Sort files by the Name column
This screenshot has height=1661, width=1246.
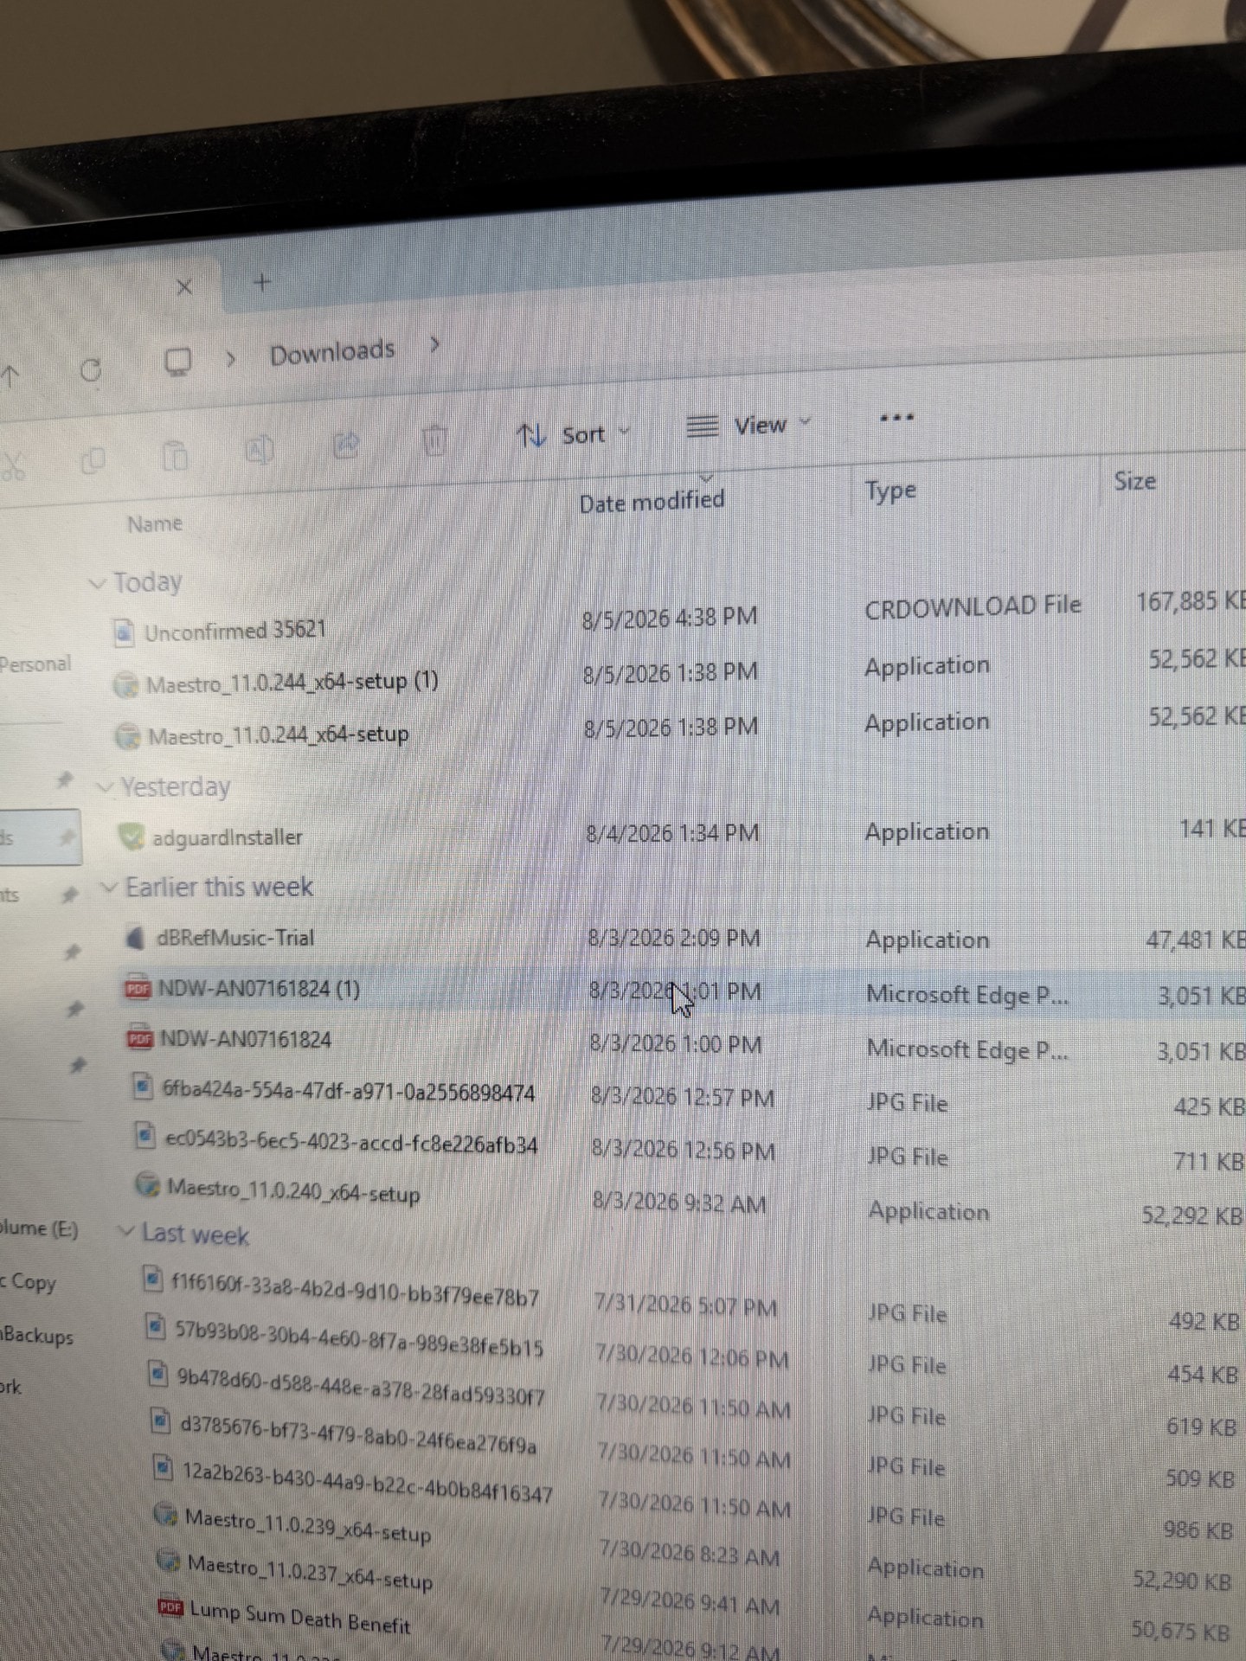[x=155, y=523]
